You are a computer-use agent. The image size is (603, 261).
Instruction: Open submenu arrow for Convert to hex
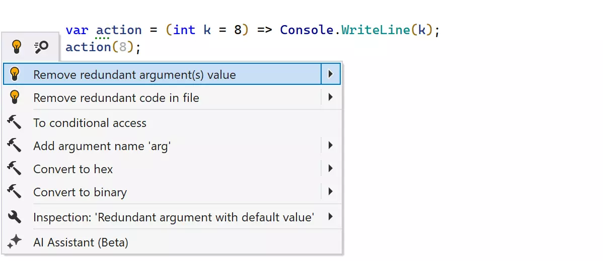[330, 169]
